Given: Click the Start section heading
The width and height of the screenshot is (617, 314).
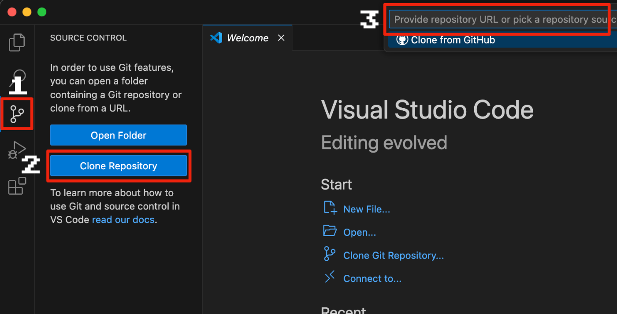Looking at the screenshot, I should tap(336, 184).
